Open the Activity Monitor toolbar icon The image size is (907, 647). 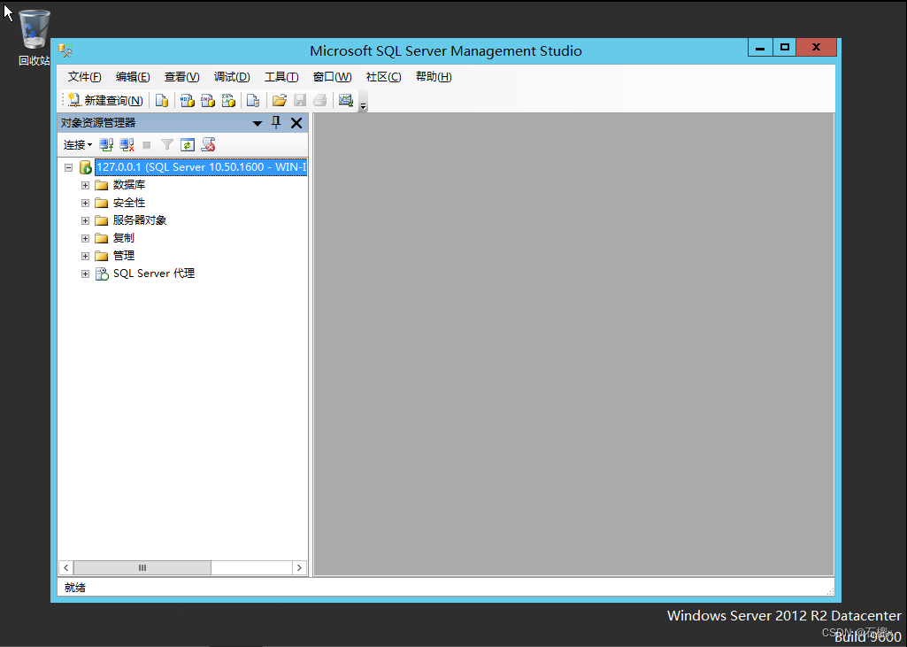[x=346, y=100]
